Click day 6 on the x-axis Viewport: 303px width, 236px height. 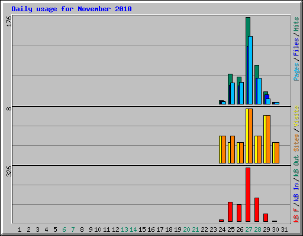(x=64, y=230)
